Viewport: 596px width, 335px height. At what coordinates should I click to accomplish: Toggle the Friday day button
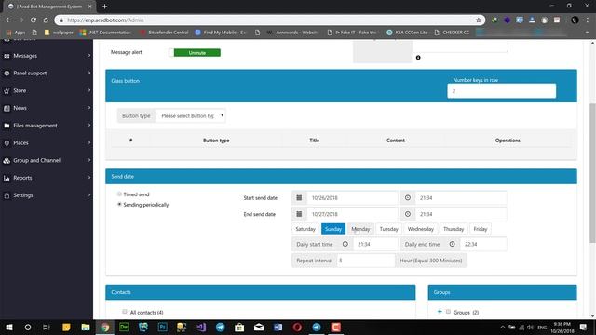pyautogui.click(x=481, y=229)
